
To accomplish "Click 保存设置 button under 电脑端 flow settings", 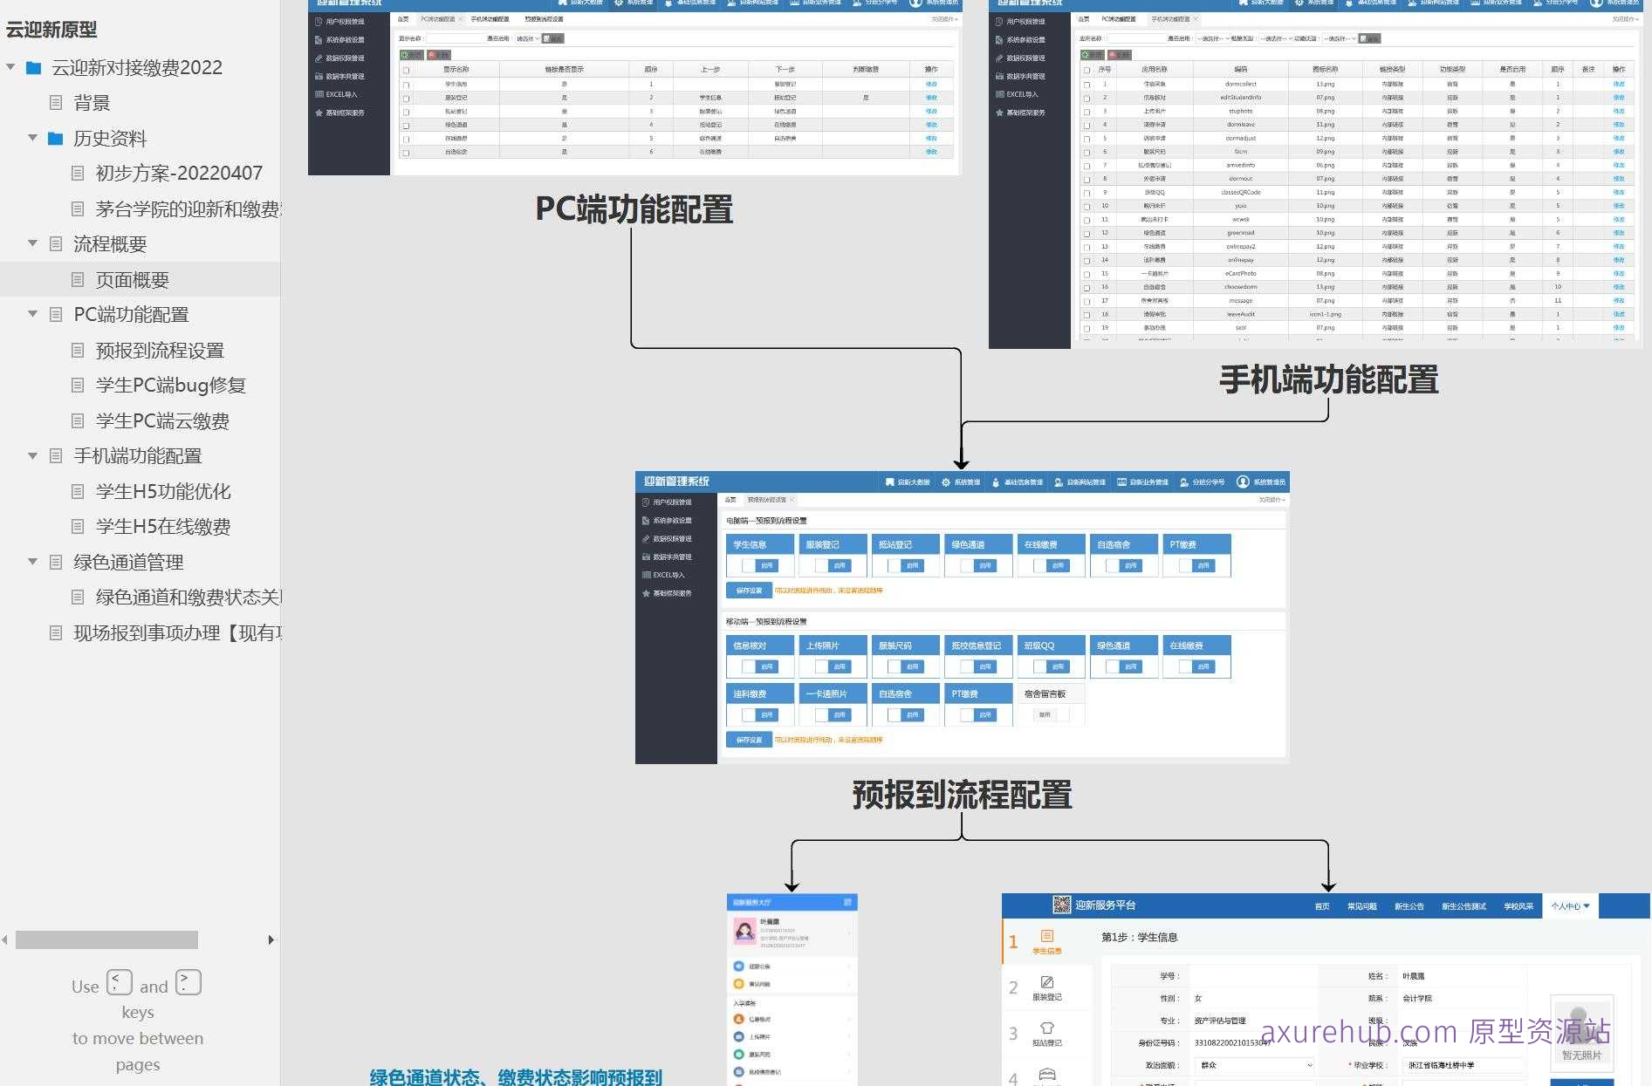I will tap(748, 591).
